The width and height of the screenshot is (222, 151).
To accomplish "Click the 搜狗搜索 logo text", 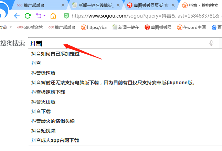I will tap(12, 43).
